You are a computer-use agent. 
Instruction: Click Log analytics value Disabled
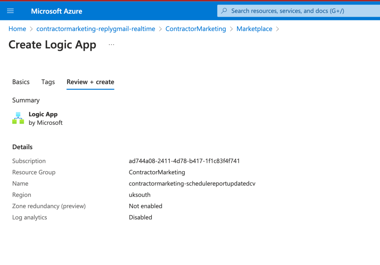tap(140, 217)
